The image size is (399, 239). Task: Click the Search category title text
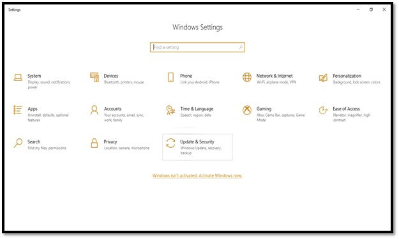click(x=34, y=141)
